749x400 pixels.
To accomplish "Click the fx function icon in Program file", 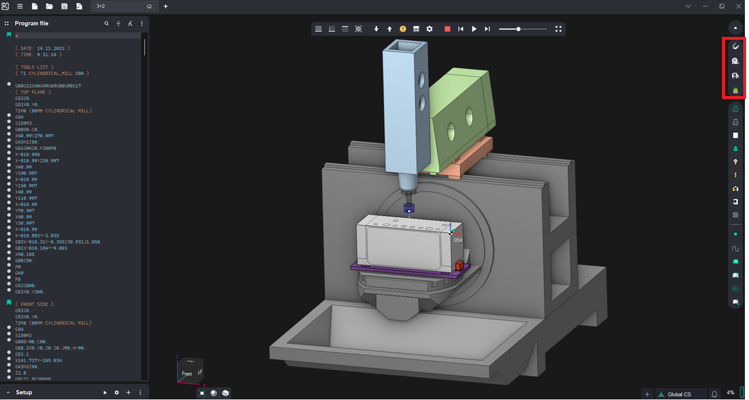I will pyautogui.click(x=130, y=23).
